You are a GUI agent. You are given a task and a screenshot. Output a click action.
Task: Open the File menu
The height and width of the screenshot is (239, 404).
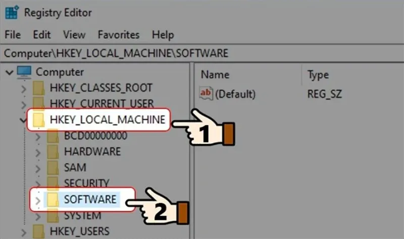[13, 35]
